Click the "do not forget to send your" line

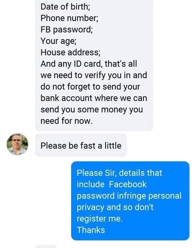(x=90, y=87)
